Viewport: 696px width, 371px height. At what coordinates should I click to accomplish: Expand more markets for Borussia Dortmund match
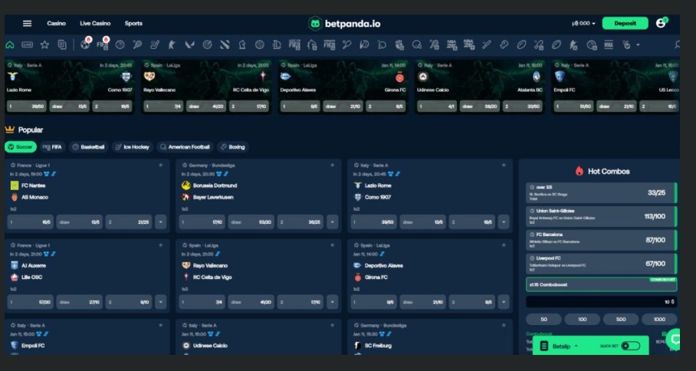pos(333,222)
